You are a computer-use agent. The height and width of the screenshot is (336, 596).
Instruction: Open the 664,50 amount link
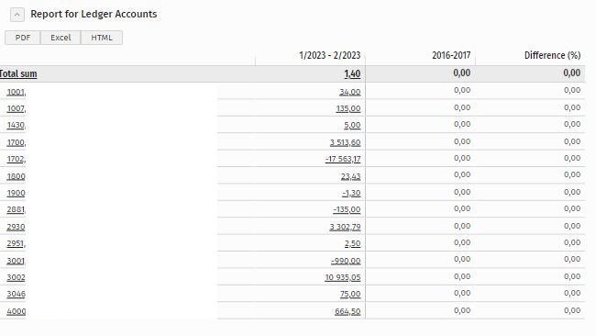(x=348, y=311)
